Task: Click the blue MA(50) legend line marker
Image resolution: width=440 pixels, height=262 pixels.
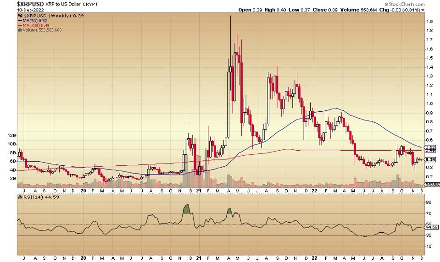Action: click(x=19, y=21)
